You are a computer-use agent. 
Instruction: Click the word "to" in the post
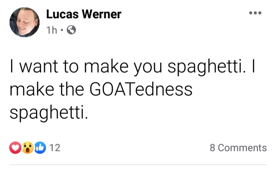[x=71, y=66]
